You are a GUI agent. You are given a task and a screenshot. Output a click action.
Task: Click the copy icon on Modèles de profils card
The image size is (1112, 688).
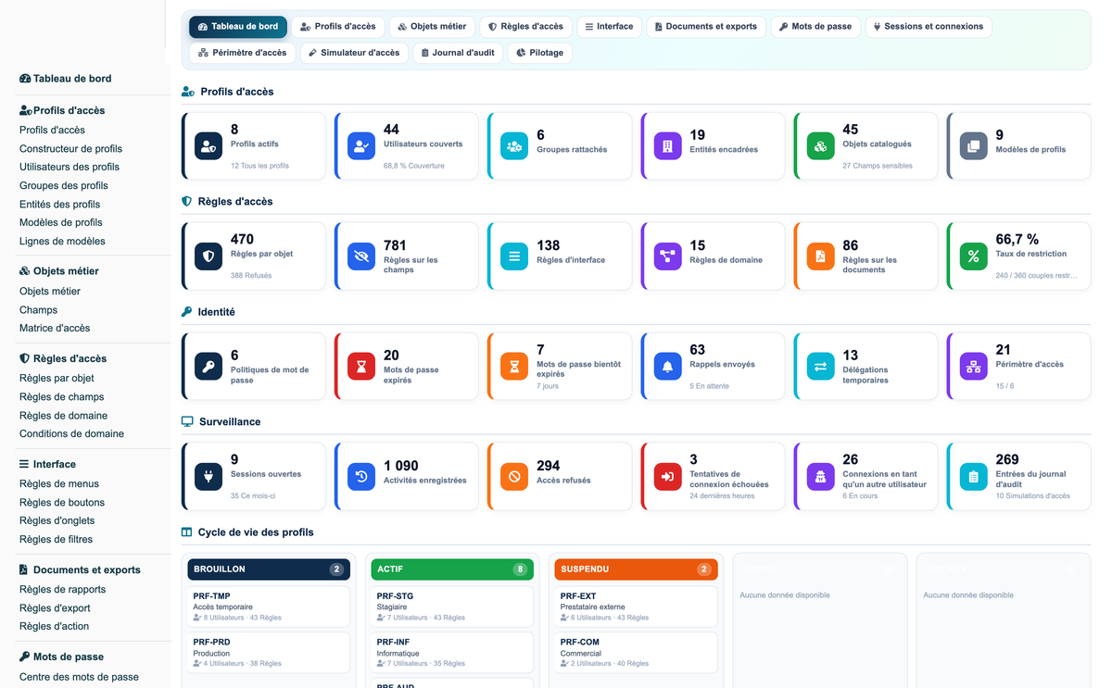click(x=973, y=146)
